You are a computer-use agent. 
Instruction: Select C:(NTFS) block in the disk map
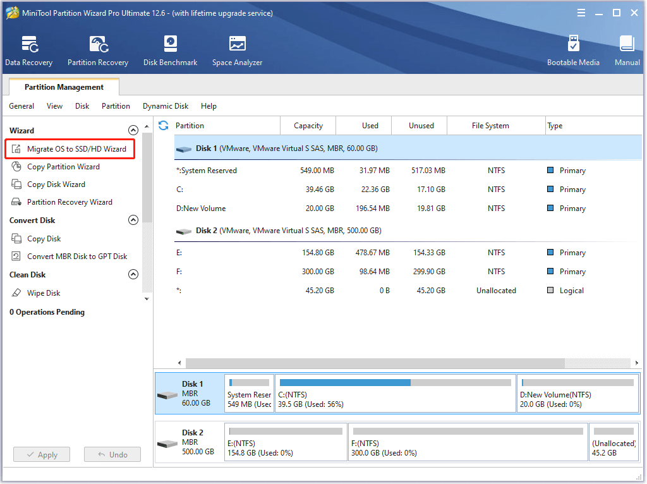coord(396,393)
